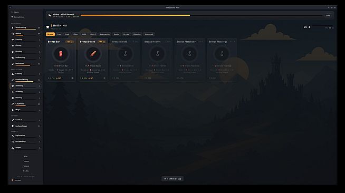Click the Bronze Sword craft icon

tap(93, 54)
